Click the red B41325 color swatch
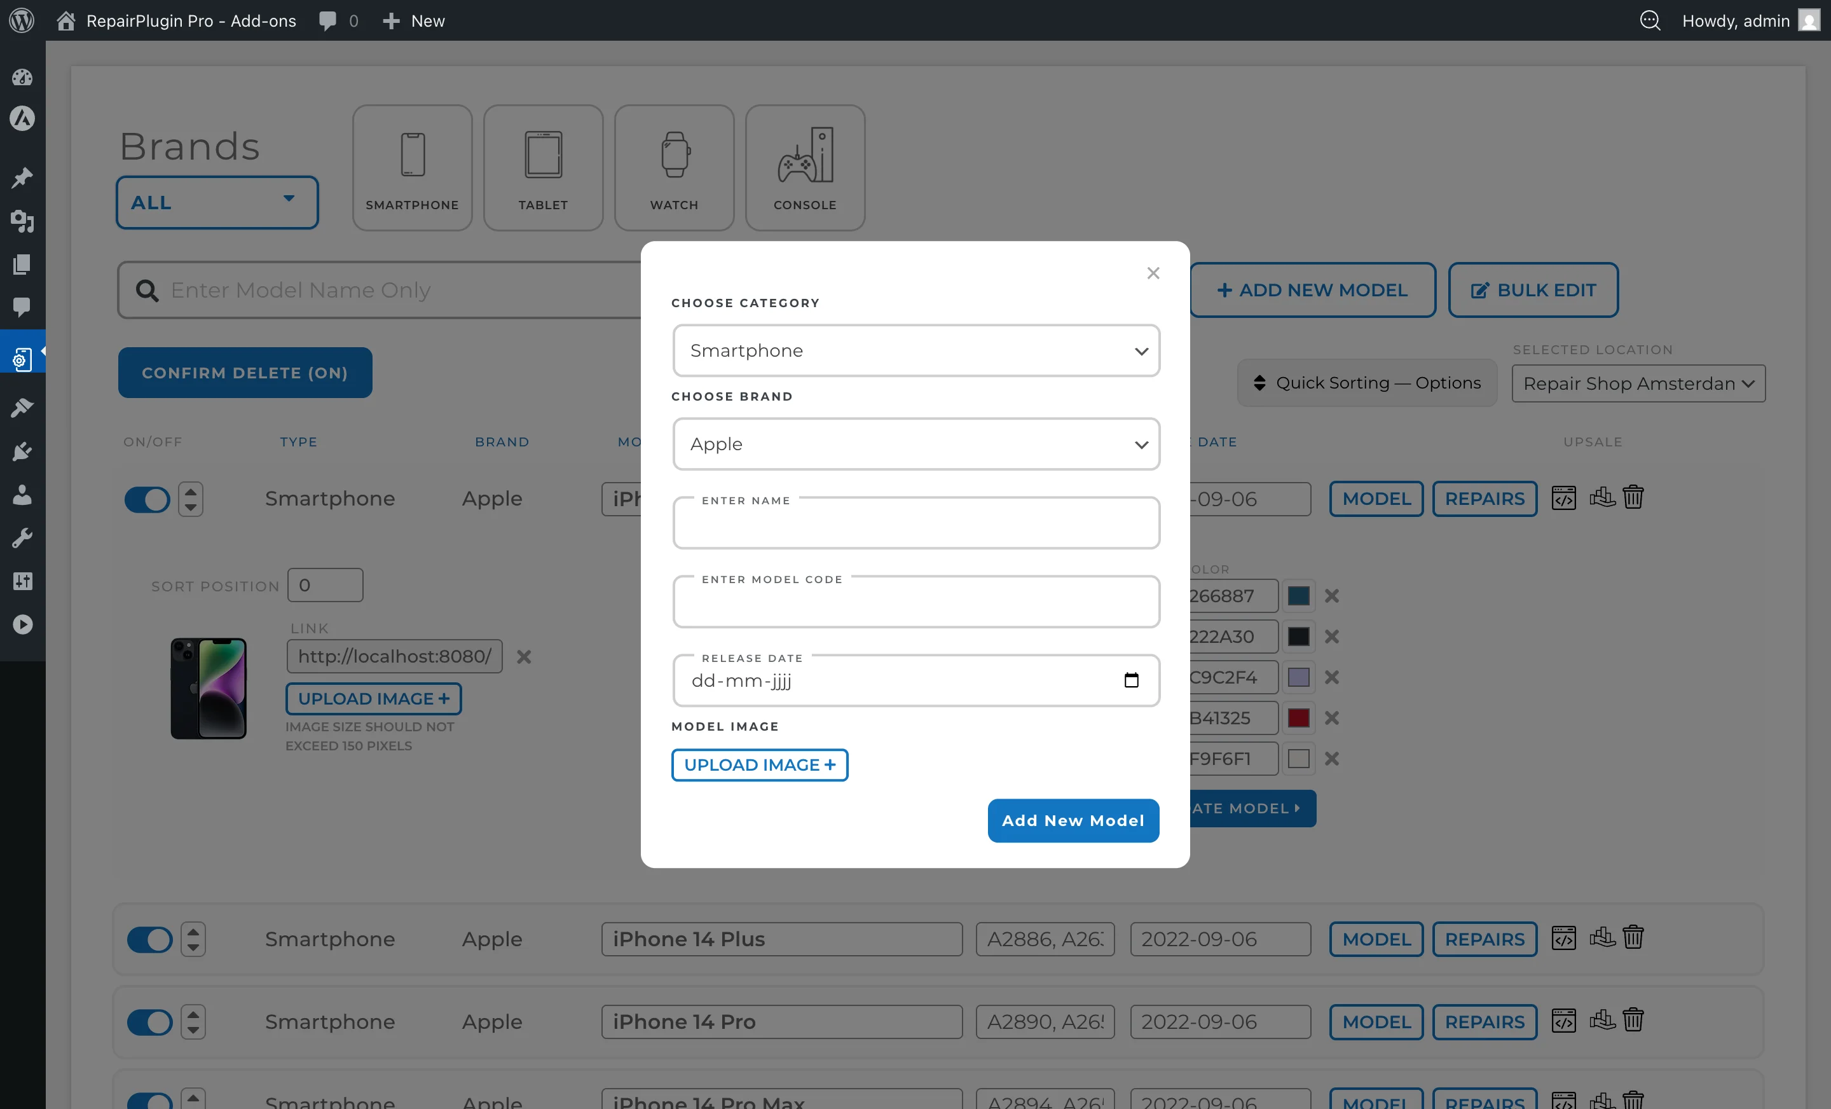The width and height of the screenshot is (1831, 1109). tap(1298, 718)
